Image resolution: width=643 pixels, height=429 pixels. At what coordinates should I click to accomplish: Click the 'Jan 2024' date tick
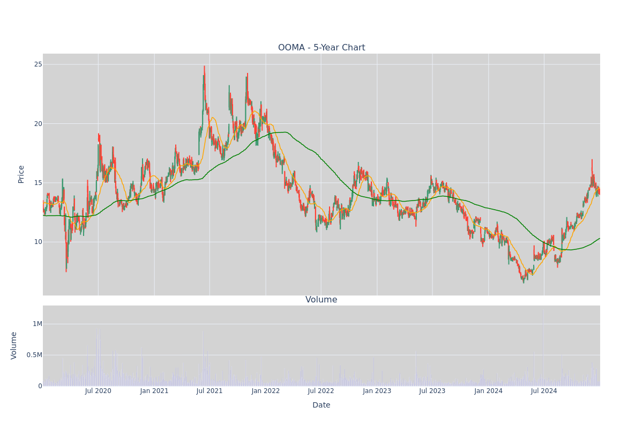tap(489, 391)
